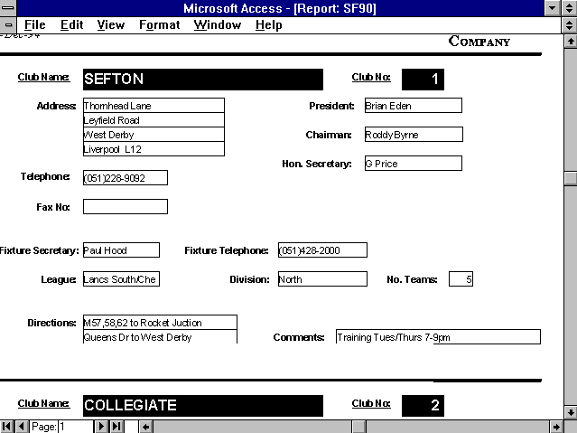Click Club No value 2
The height and width of the screenshot is (433, 577).
tap(423, 406)
